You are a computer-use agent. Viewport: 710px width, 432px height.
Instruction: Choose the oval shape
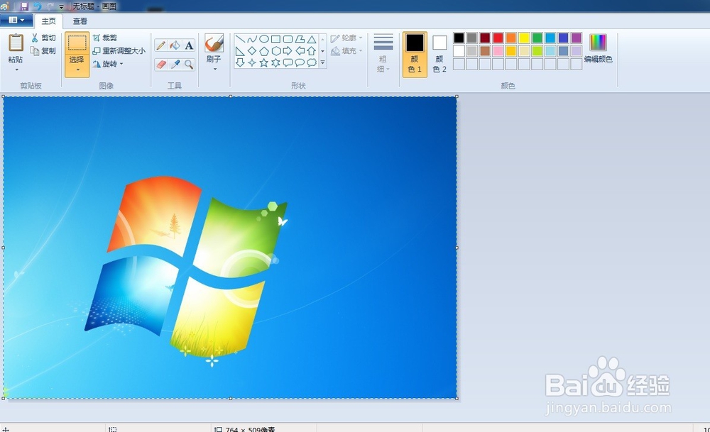tap(264, 39)
